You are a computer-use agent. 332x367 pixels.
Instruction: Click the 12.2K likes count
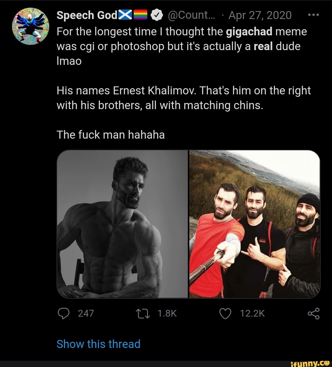[252, 313]
